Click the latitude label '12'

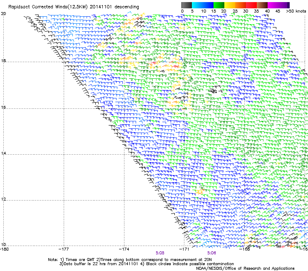pyautogui.click(x=3, y=199)
